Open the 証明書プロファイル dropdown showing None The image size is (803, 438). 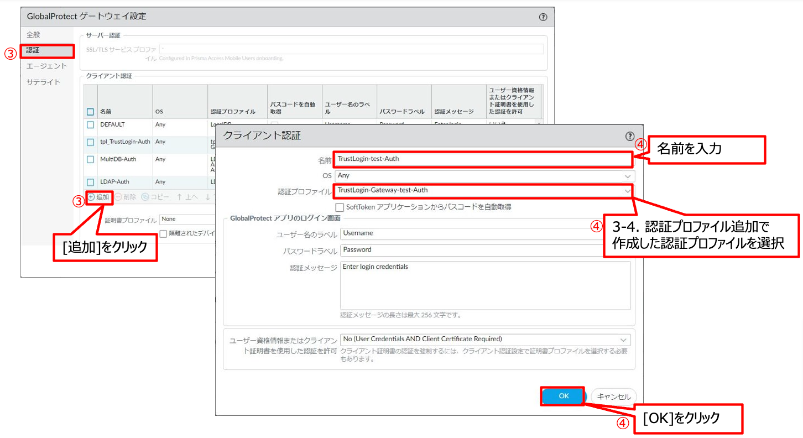pyautogui.click(x=187, y=220)
